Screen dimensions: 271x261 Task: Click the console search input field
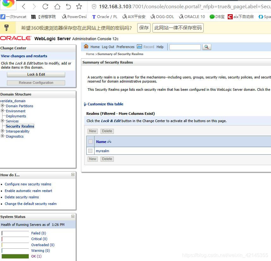coord(185,47)
